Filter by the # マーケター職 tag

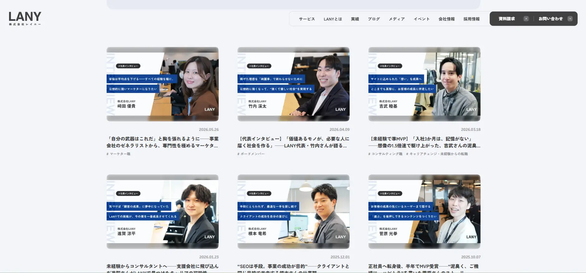pyautogui.click(x=118, y=154)
